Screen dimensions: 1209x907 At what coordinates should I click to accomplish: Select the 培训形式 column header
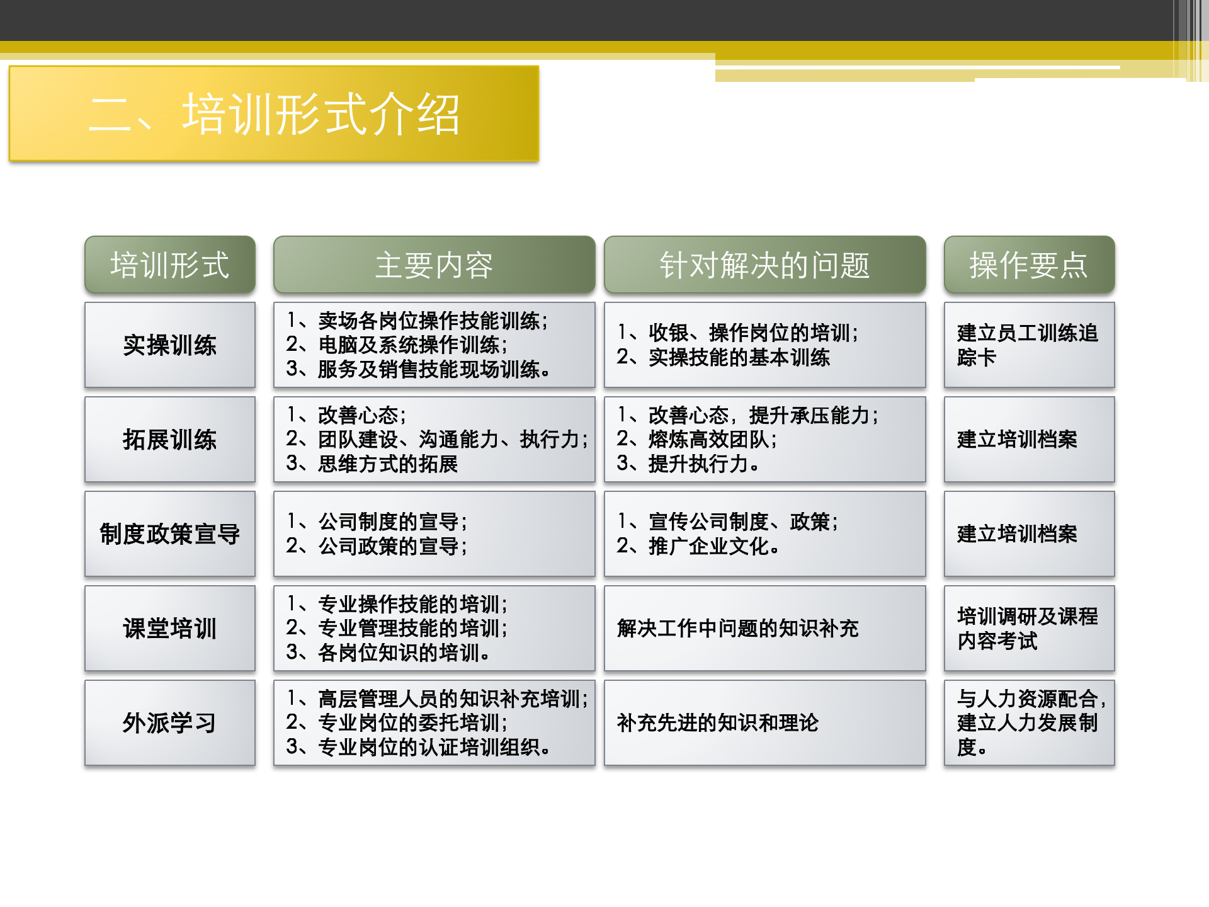pyautogui.click(x=170, y=266)
